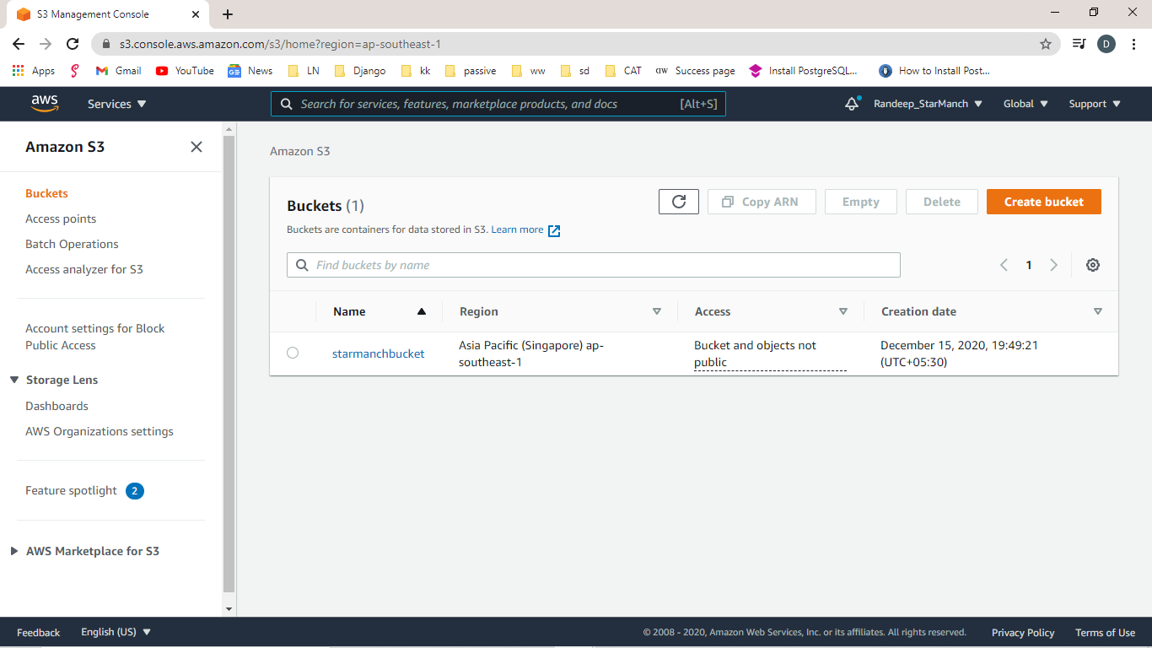Open the passive bookmarks folder
This screenshot has height=648, width=1152.
(x=471, y=71)
